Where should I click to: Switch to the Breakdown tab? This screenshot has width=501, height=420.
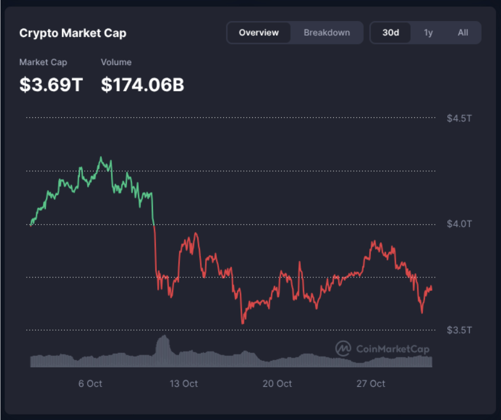click(x=327, y=33)
